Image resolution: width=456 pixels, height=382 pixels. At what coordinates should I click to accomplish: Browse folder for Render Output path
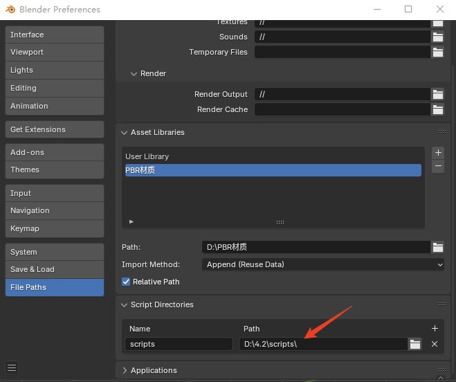[x=438, y=94]
